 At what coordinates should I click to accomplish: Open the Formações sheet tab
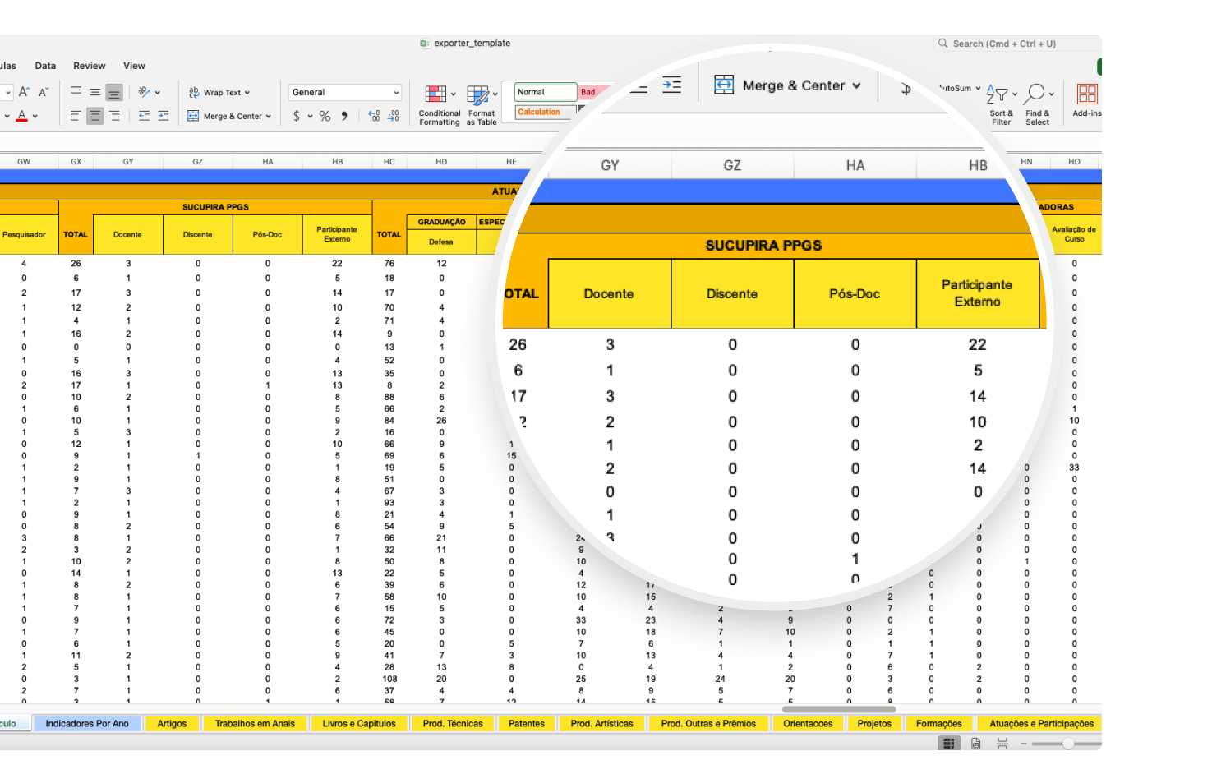pyautogui.click(x=939, y=724)
